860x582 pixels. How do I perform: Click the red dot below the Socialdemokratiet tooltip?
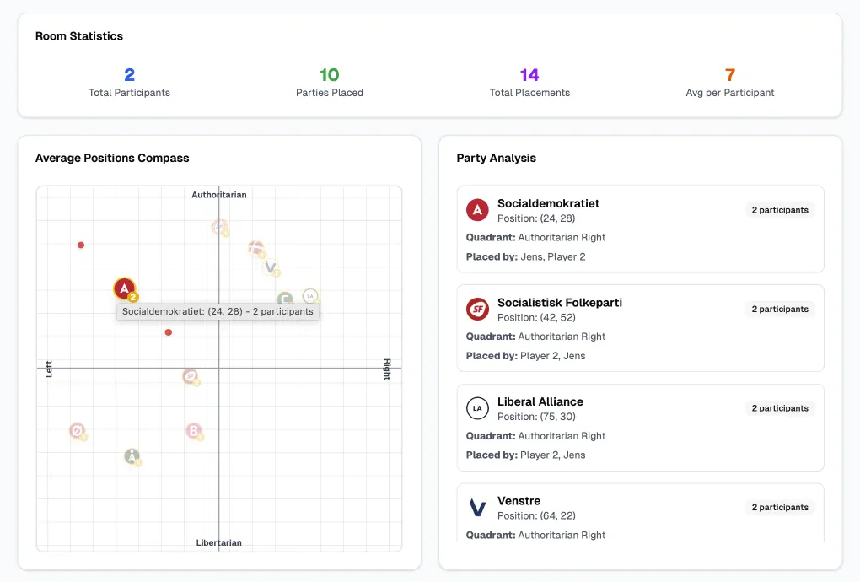[169, 332]
